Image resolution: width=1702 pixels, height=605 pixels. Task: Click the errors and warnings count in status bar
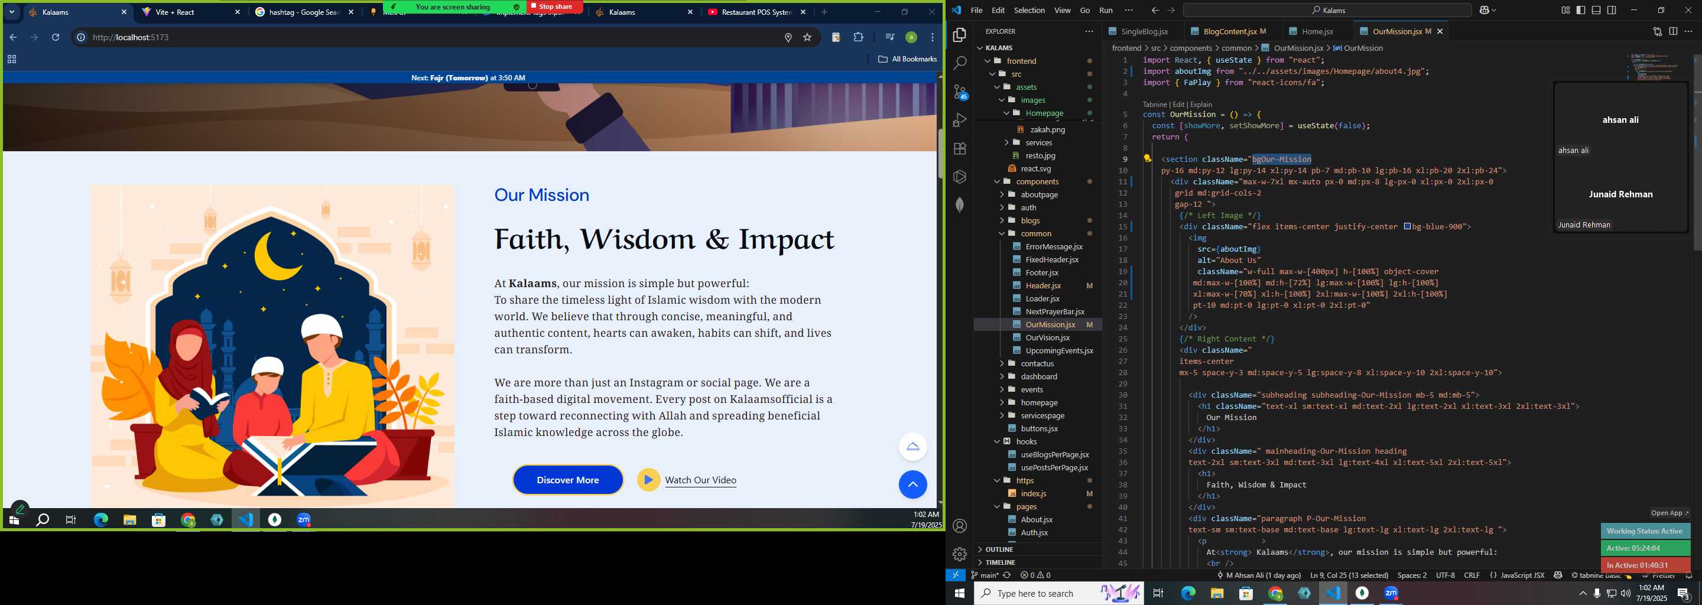point(1035,575)
